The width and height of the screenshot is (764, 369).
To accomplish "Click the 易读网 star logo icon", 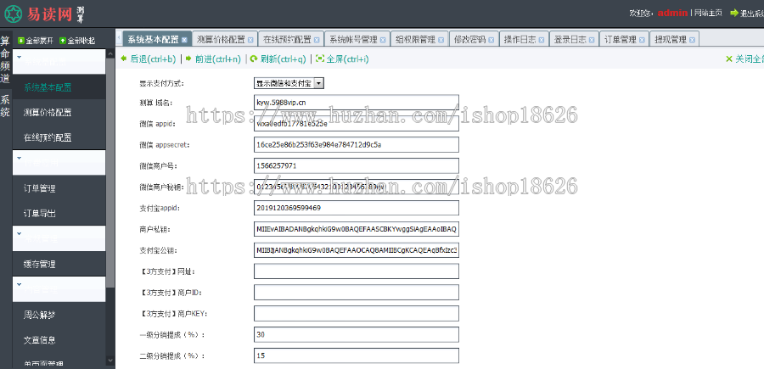I will pos(14,14).
